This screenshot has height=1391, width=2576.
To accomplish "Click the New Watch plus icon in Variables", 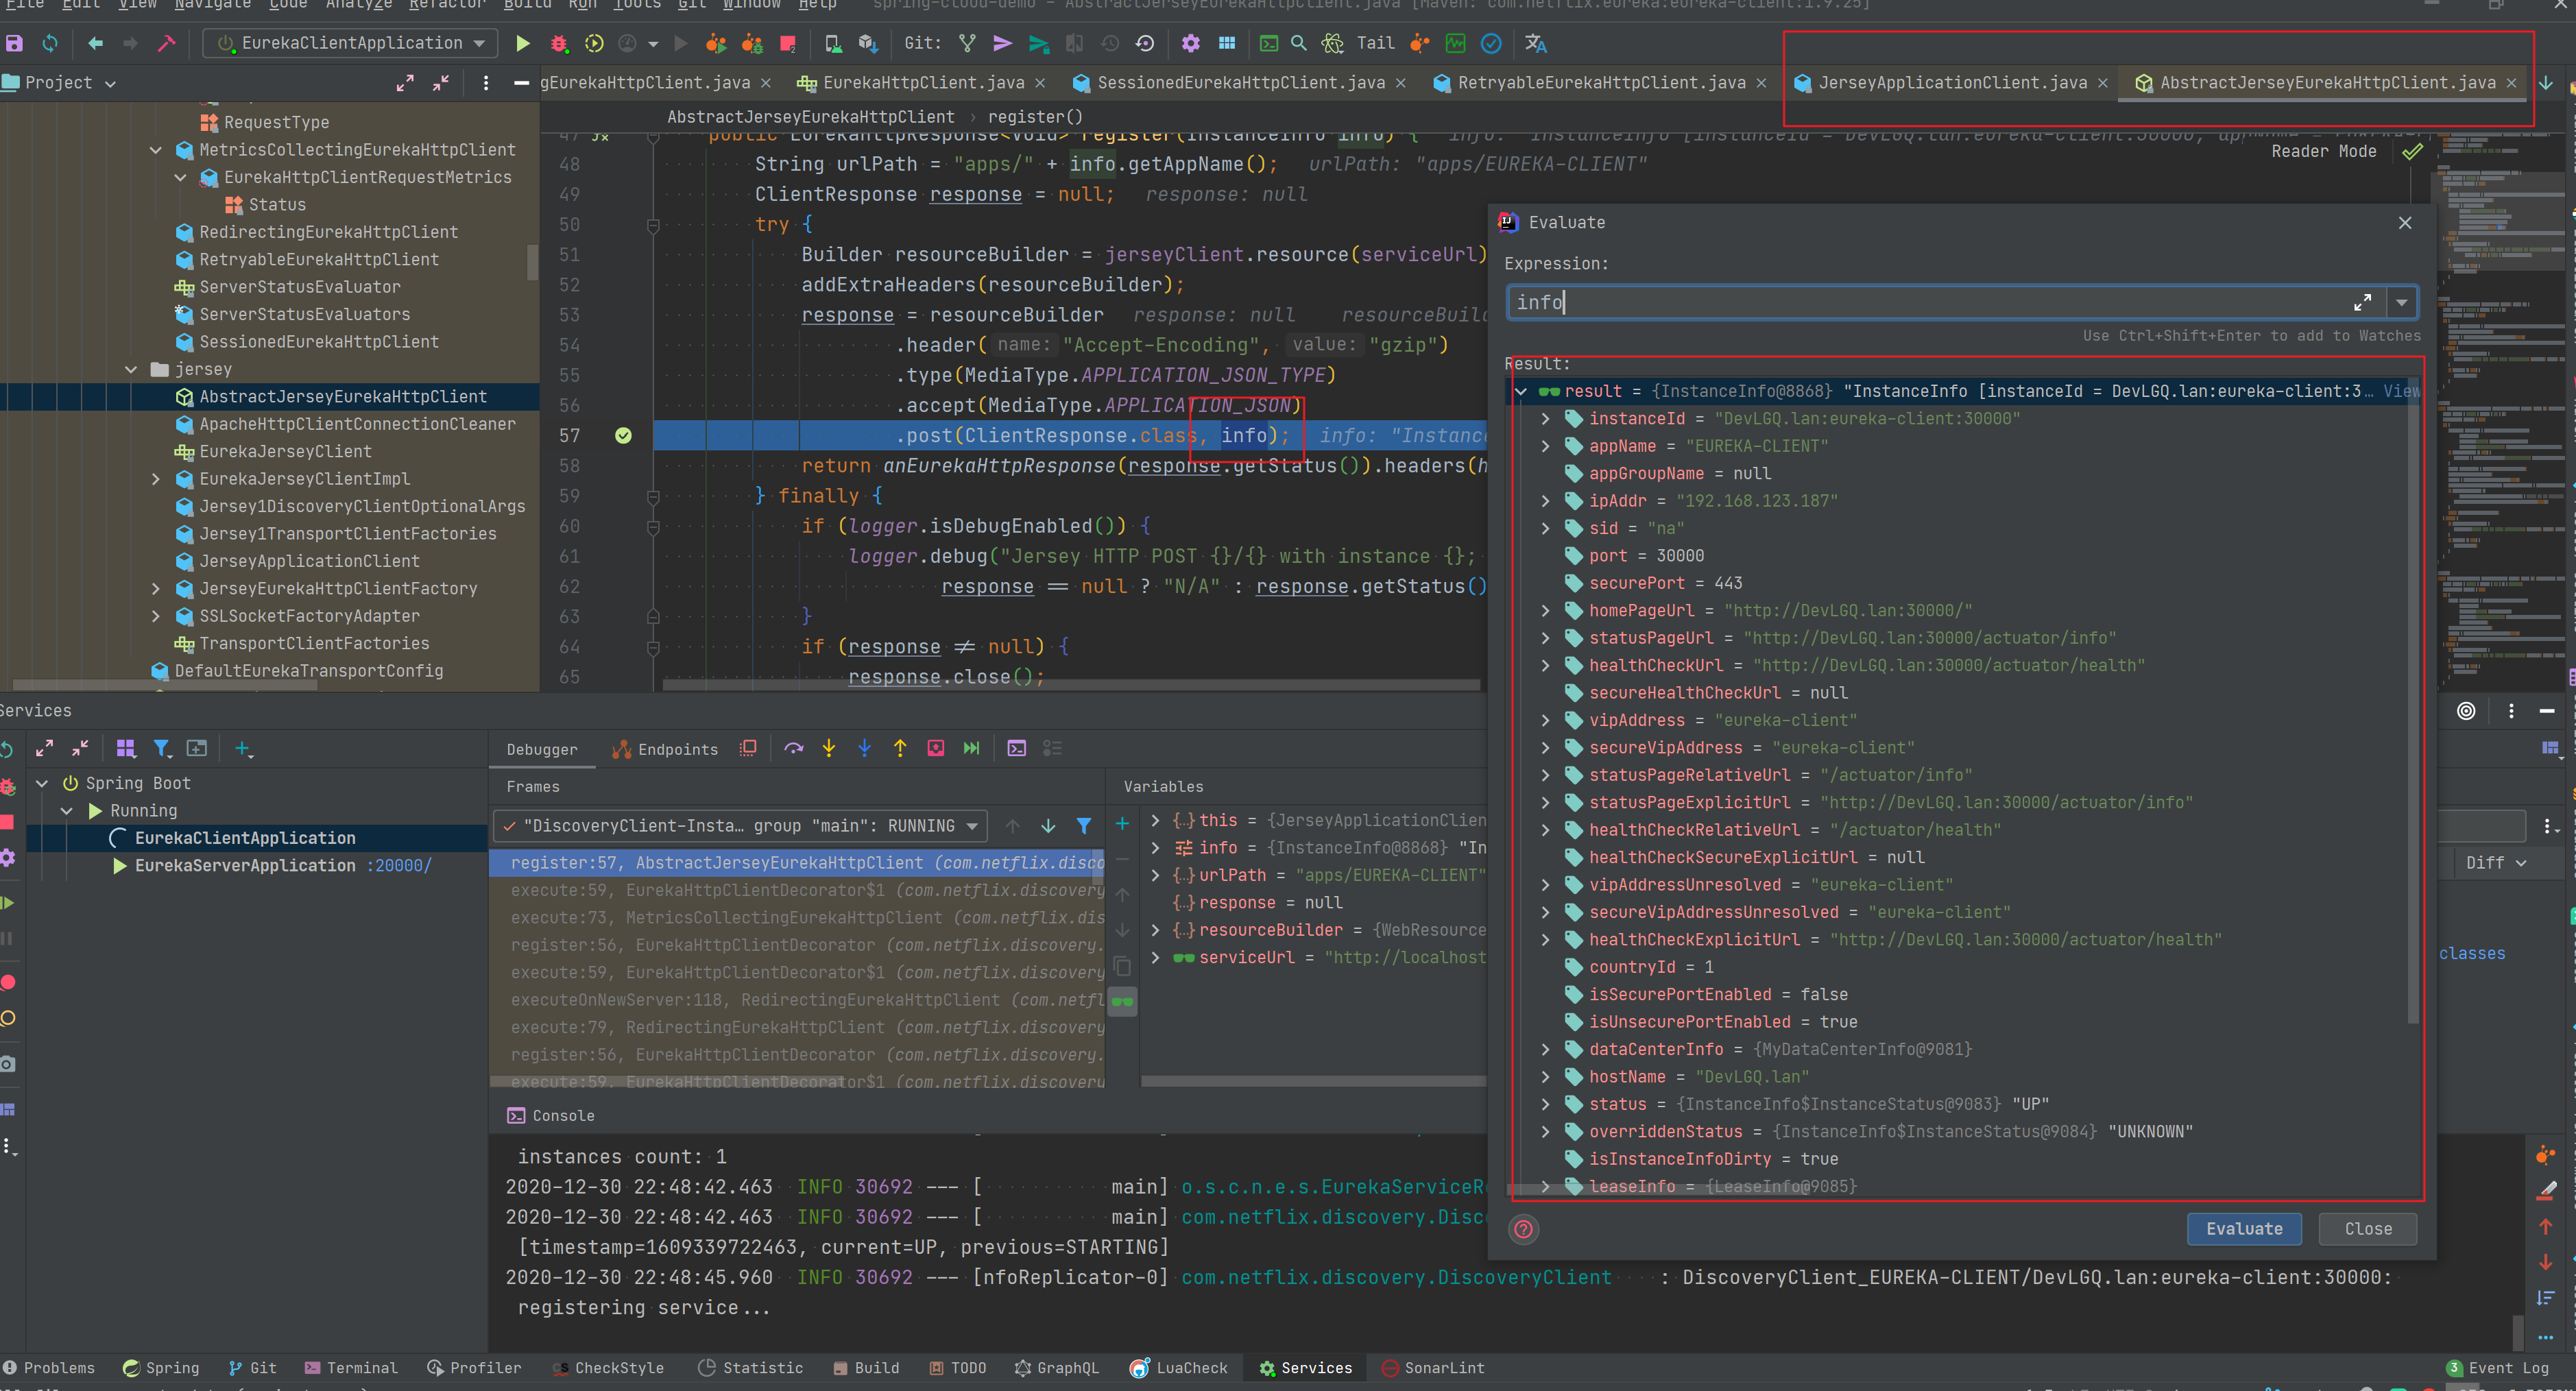I will [1122, 824].
